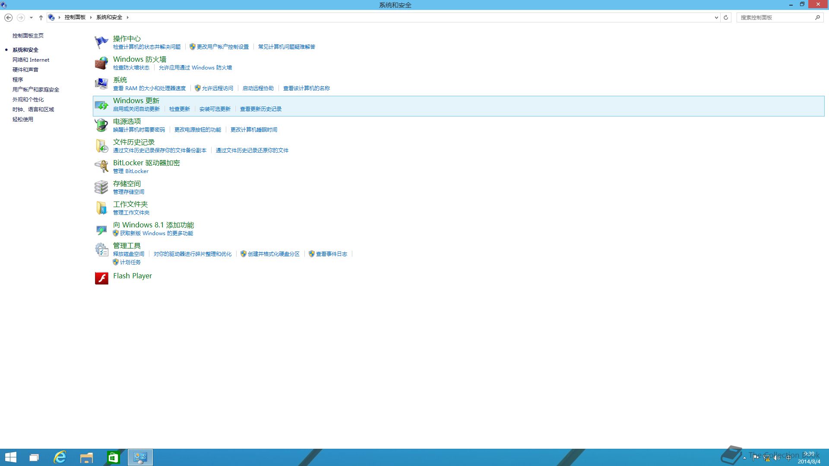Click 计划任务 link
Image resolution: width=829 pixels, height=466 pixels.
(130, 262)
